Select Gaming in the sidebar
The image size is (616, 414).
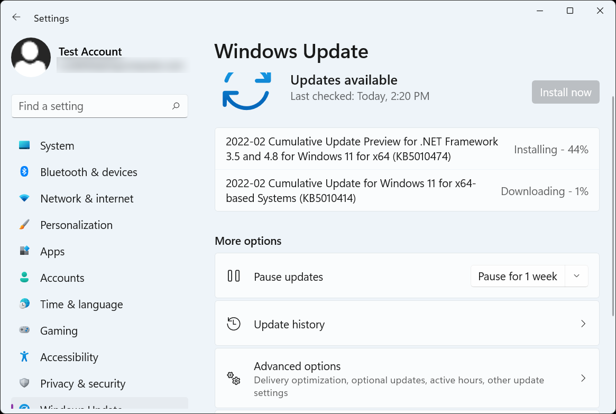coord(100,331)
